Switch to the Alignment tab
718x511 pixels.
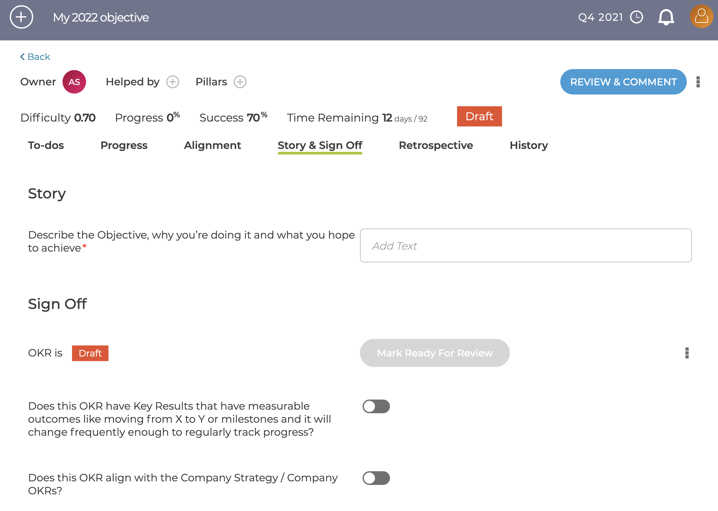pyautogui.click(x=212, y=145)
